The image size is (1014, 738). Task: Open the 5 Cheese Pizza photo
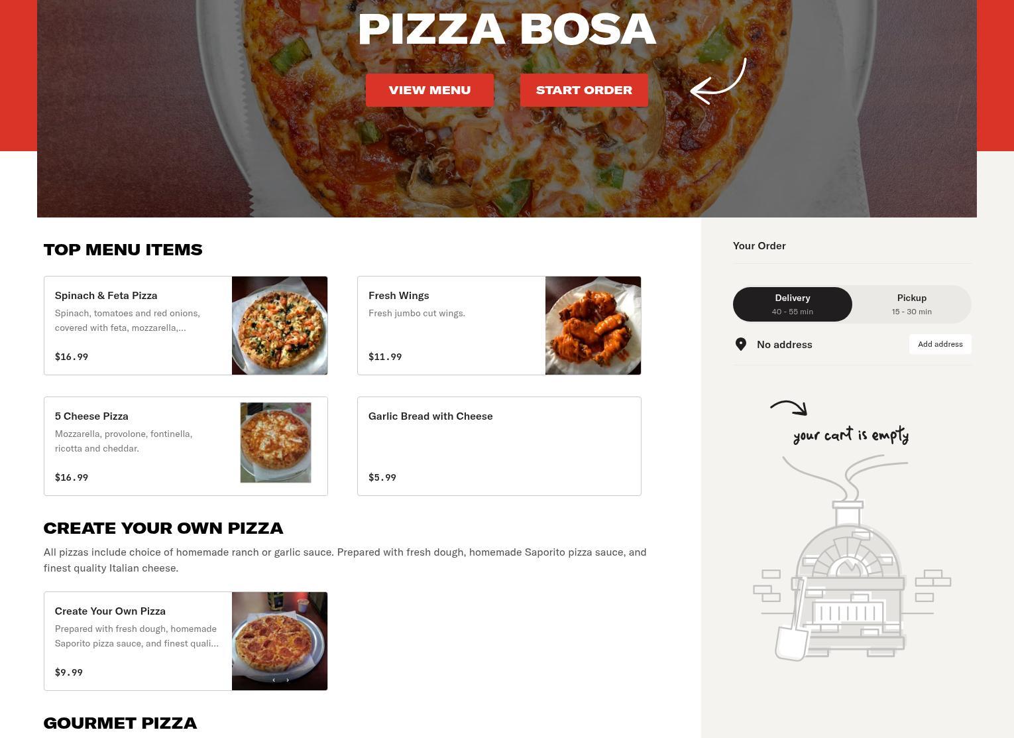(276, 442)
